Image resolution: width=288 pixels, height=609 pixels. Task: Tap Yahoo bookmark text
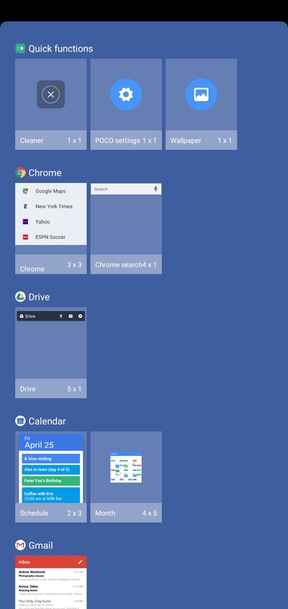coord(42,221)
